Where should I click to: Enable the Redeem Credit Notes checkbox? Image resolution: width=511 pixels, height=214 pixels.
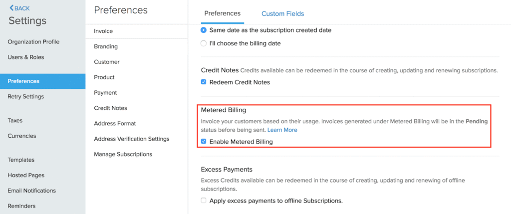(x=204, y=82)
